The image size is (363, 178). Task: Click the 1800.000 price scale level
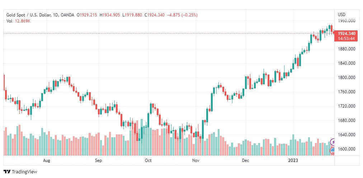point(346,78)
